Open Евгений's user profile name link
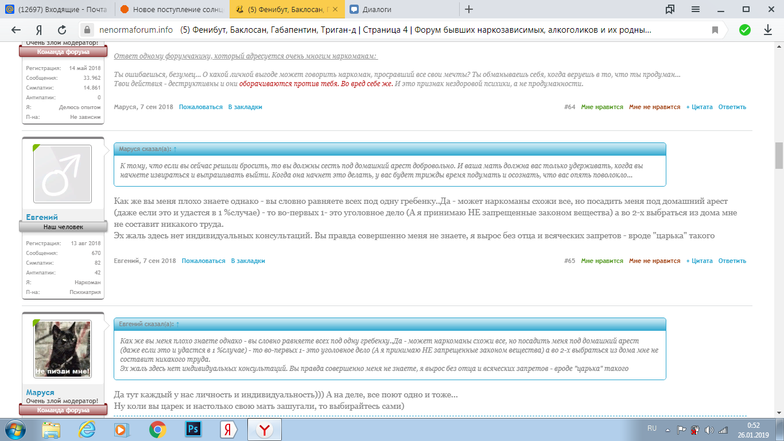The image size is (784, 441). click(x=42, y=217)
